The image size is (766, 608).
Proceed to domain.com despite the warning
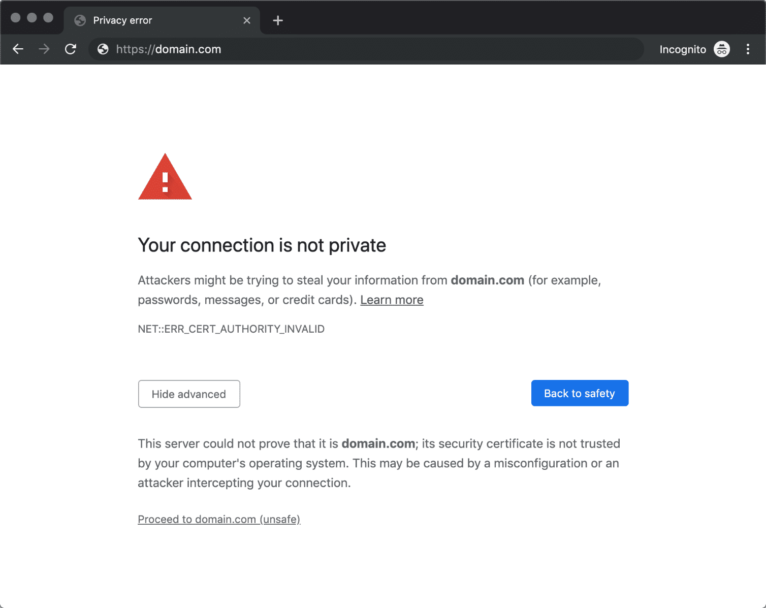click(219, 519)
